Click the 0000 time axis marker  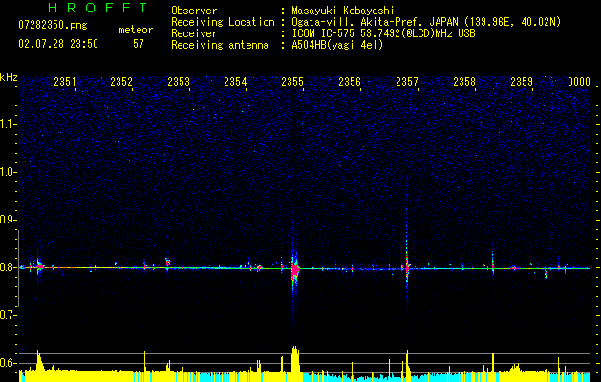click(579, 82)
